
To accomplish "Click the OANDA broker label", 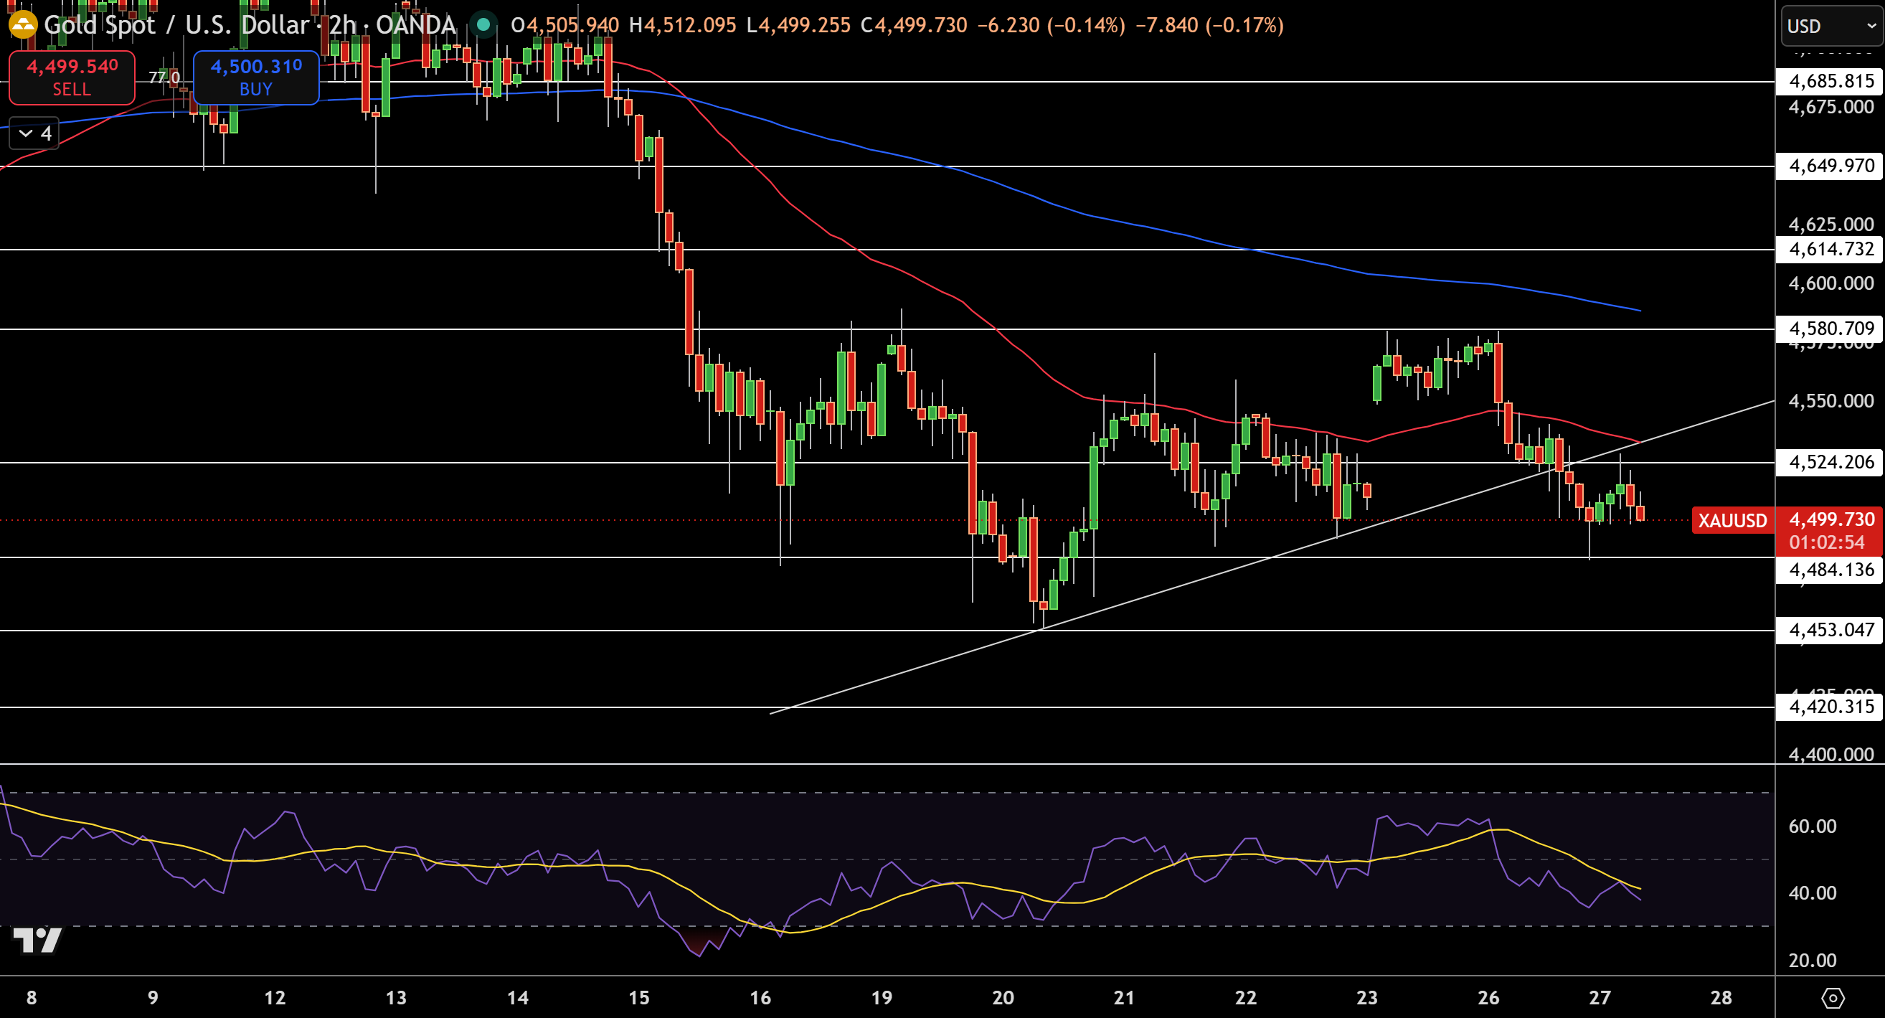I will [415, 25].
